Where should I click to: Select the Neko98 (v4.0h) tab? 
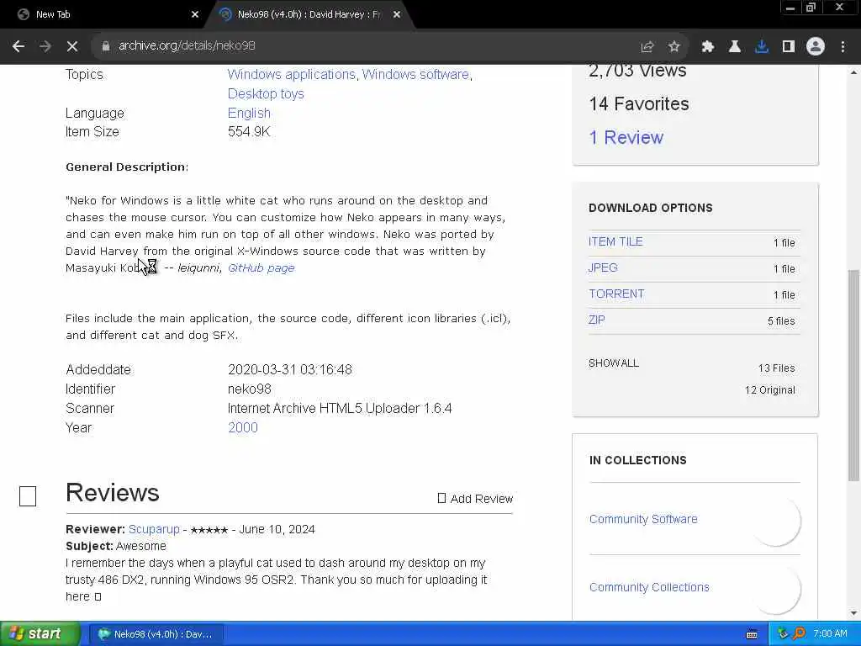309,14
